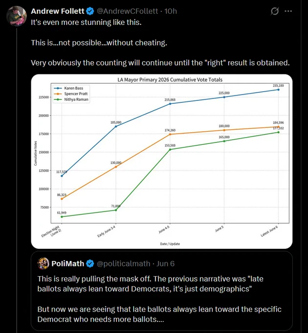Image resolution: width=308 pixels, height=333 pixels.
Task: Click the Nithya Raman legend entry
Action: coord(71,99)
